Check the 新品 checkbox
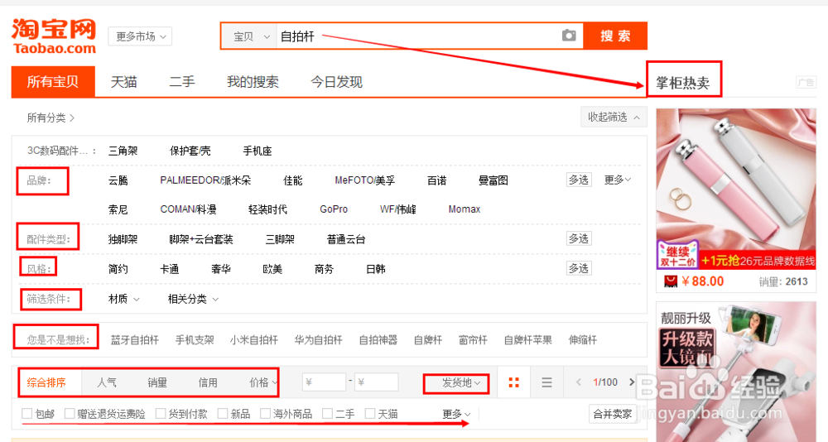 (x=223, y=414)
